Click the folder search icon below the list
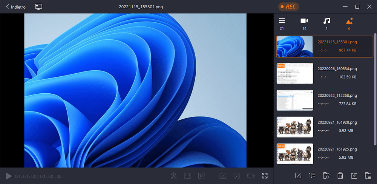The image size is (377, 184). tap(326, 176)
